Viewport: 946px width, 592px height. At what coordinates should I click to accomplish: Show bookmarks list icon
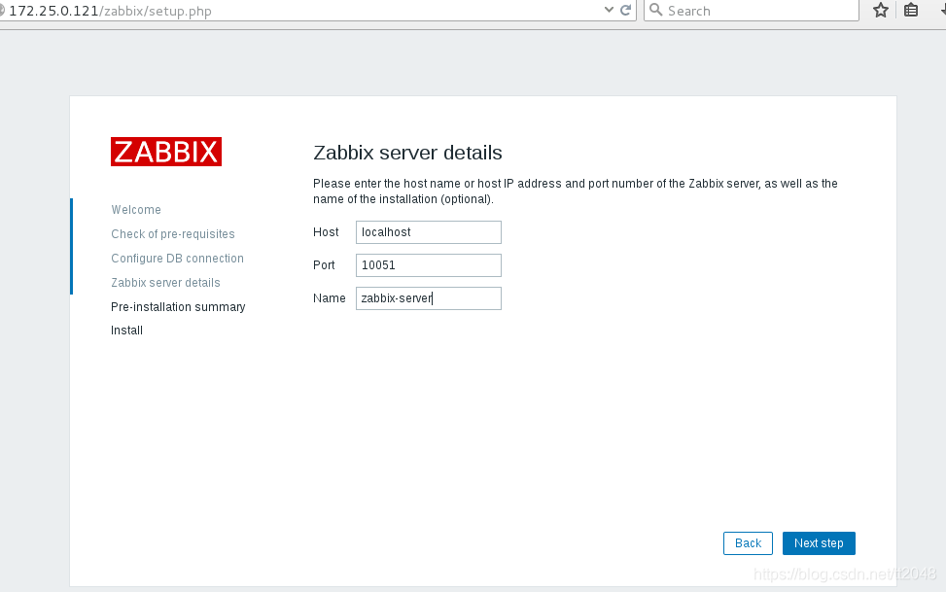tap(911, 10)
